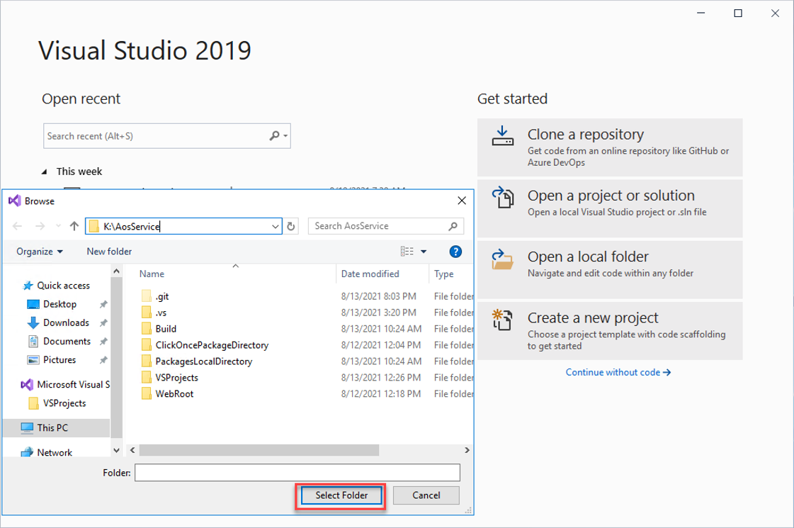The height and width of the screenshot is (528, 794).
Task: Cancel the Browse dialog
Action: pos(426,495)
